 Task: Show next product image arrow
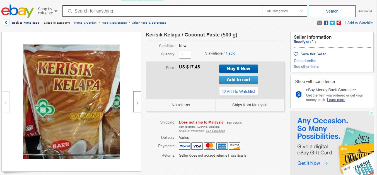coord(137,102)
